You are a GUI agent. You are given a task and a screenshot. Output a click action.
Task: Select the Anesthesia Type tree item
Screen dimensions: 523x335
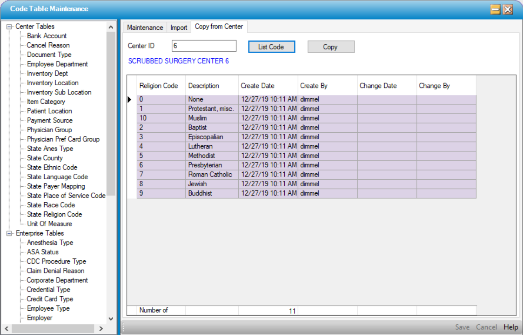point(50,243)
